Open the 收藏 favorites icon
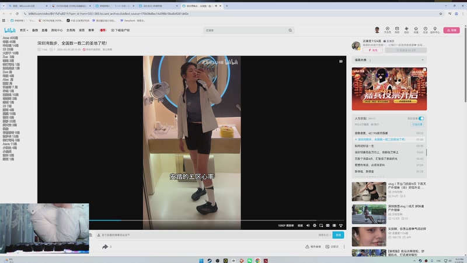Screen dimensions: 467x263 pos(416,30)
